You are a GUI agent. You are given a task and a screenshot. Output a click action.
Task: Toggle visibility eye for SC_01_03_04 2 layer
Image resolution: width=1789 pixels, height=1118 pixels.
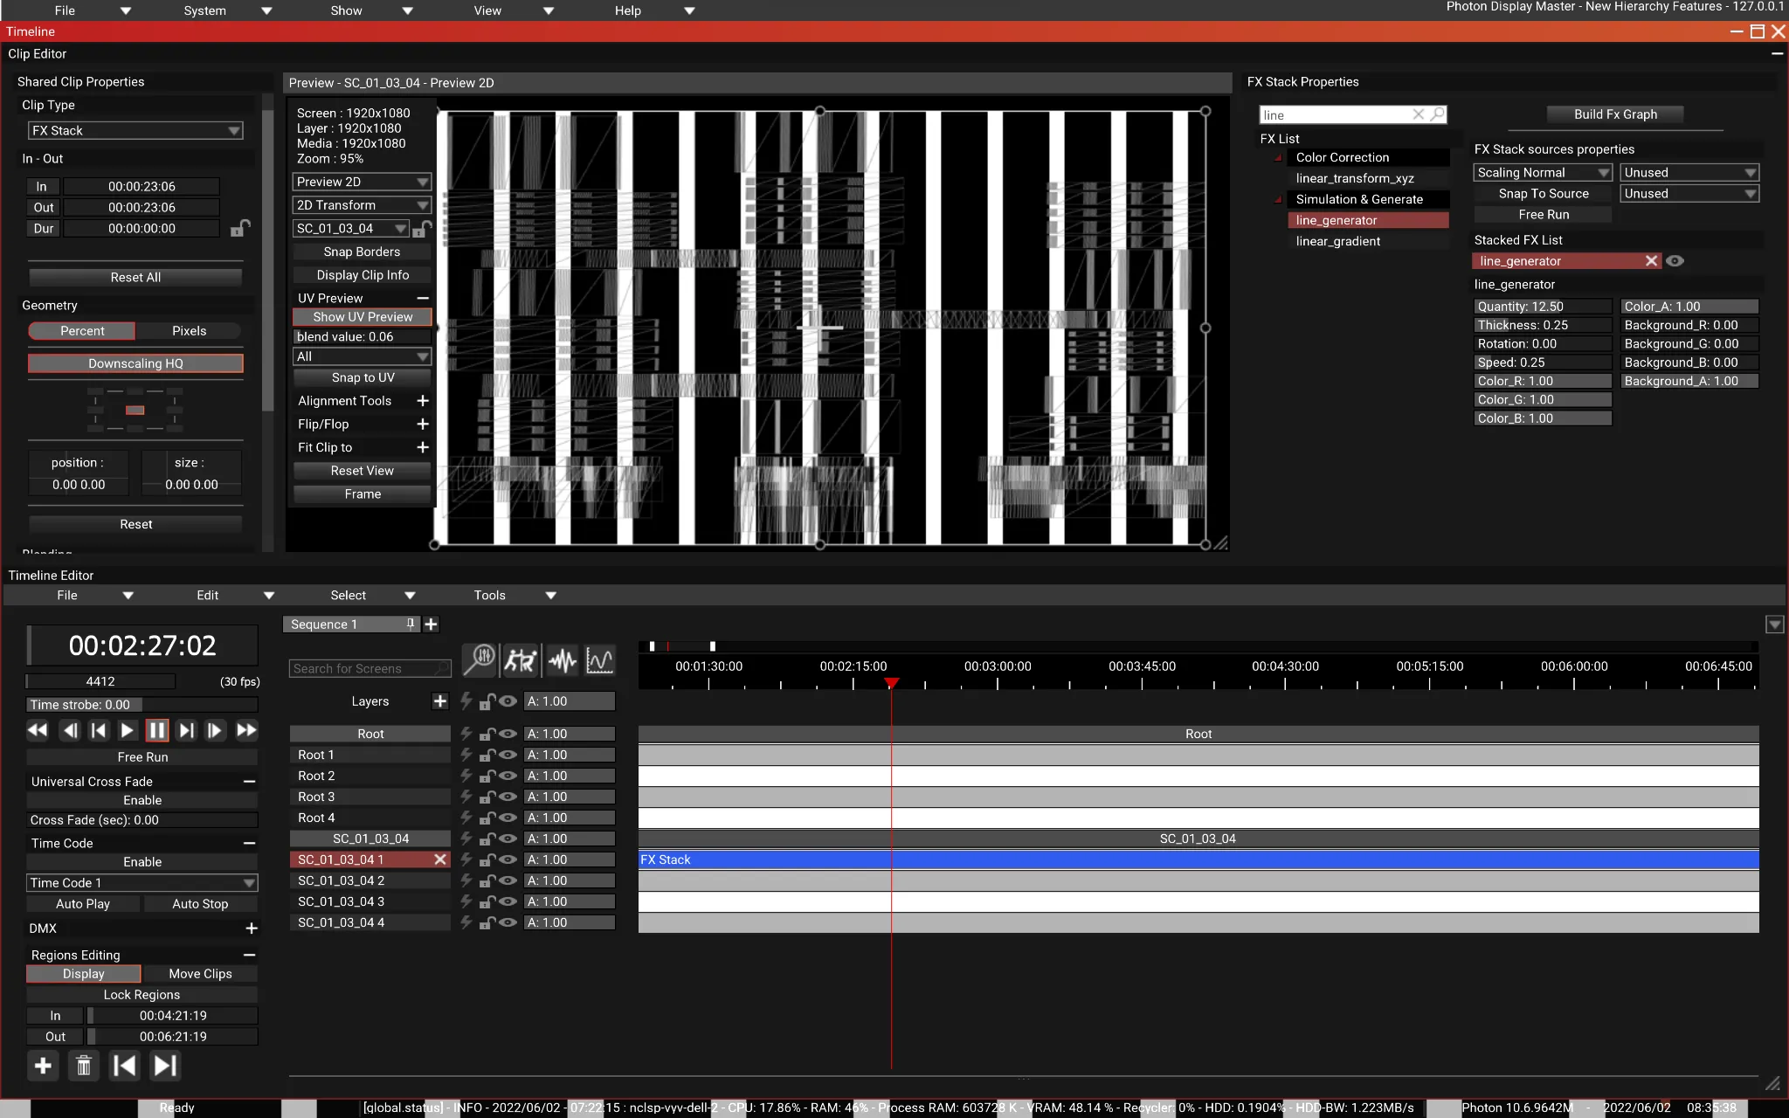coord(508,880)
